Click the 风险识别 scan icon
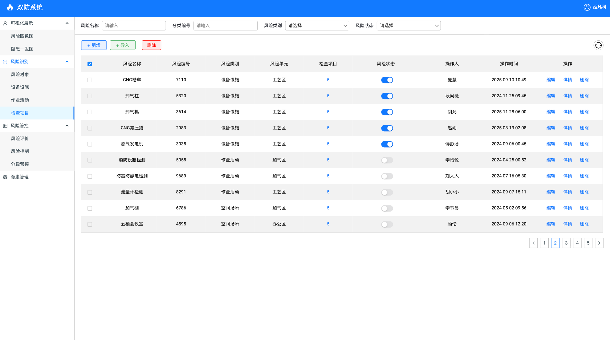 [x=5, y=62]
